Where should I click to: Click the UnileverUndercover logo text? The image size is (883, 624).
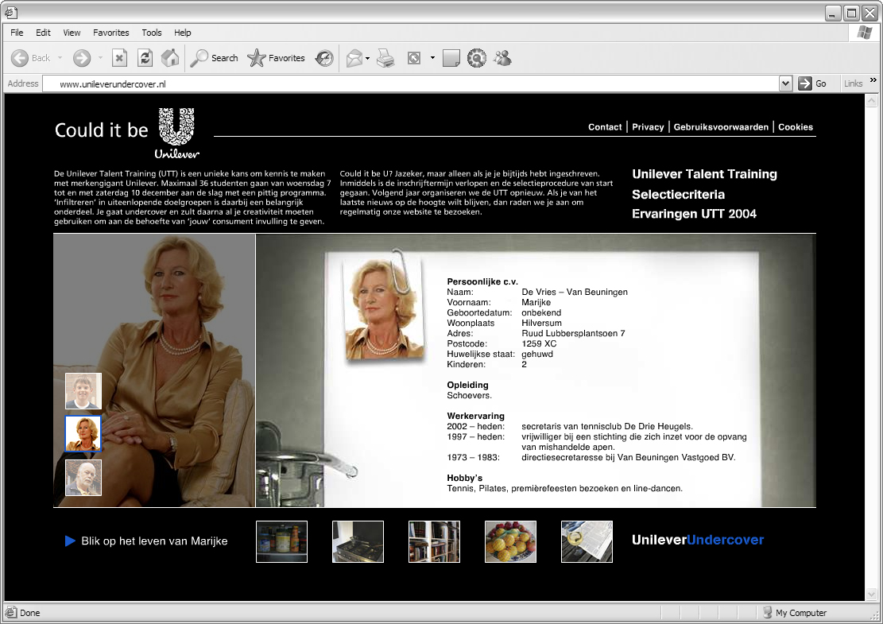coord(698,540)
